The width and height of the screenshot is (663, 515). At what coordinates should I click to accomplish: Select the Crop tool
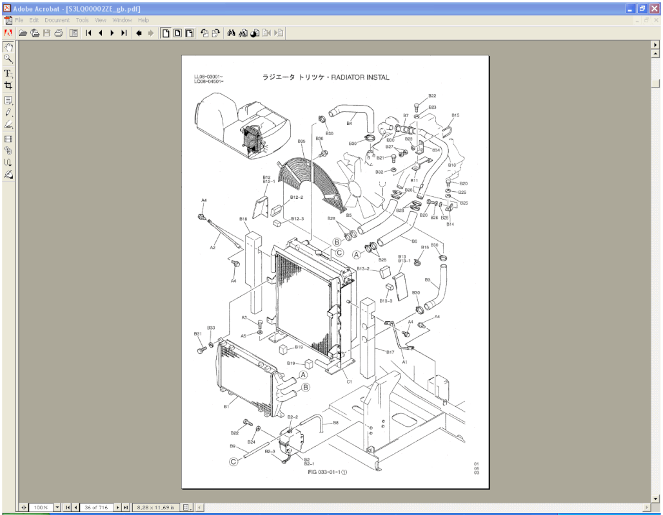(8, 85)
